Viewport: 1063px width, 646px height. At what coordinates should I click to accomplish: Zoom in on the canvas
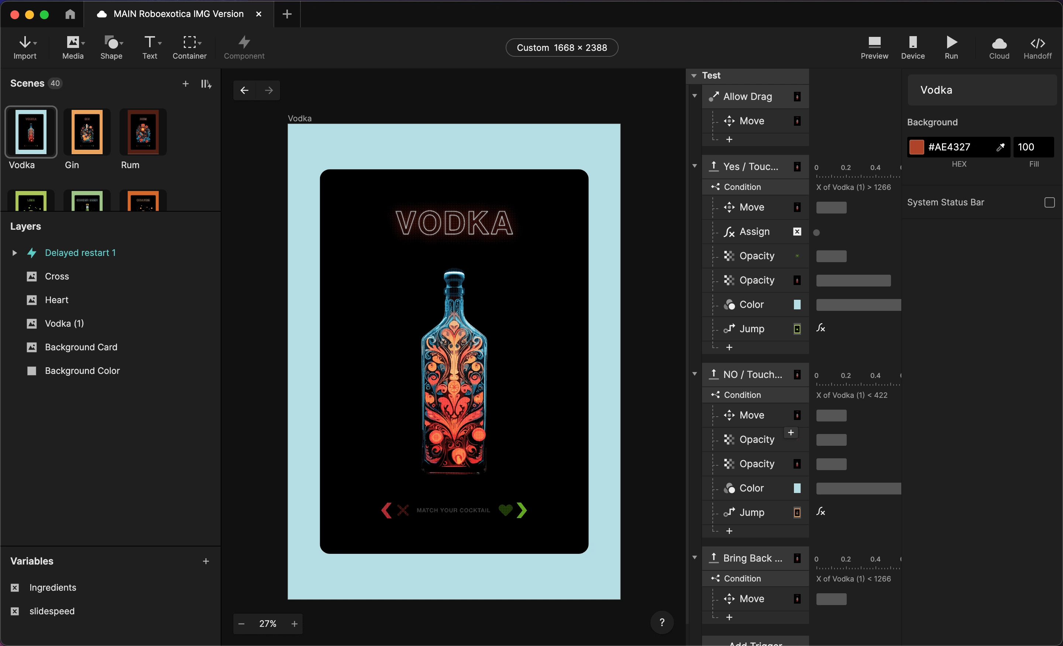pyautogui.click(x=294, y=624)
